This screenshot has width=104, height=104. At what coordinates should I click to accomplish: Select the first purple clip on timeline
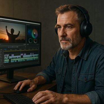tap(7, 55)
